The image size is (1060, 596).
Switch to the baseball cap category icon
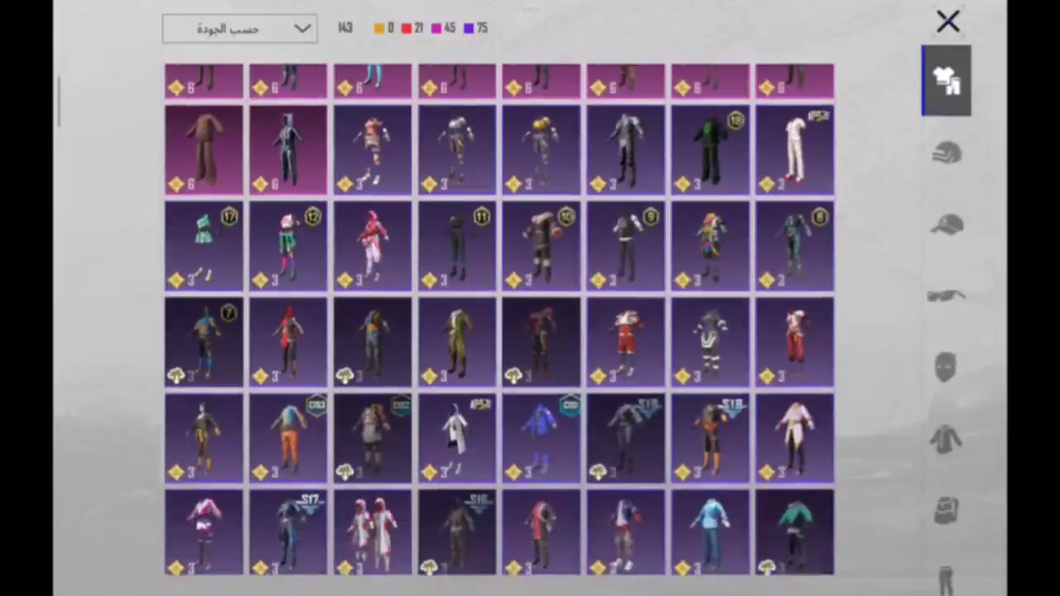pos(947,225)
